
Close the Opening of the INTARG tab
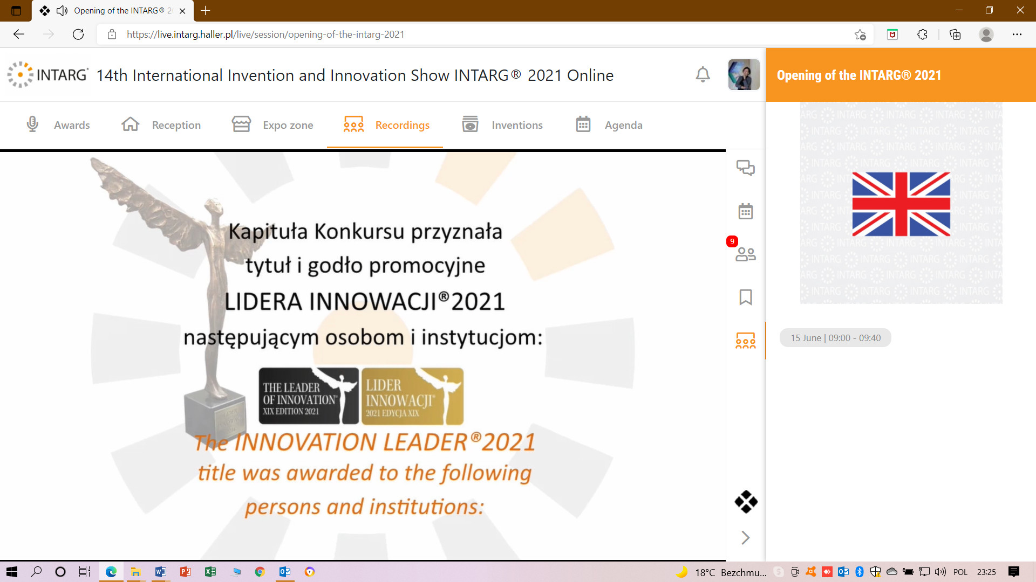182,11
